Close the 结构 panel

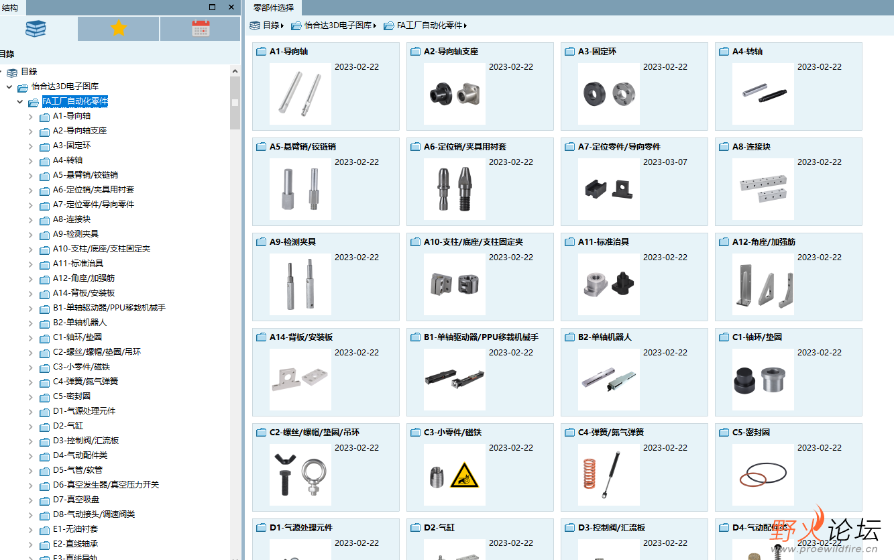pos(231,7)
